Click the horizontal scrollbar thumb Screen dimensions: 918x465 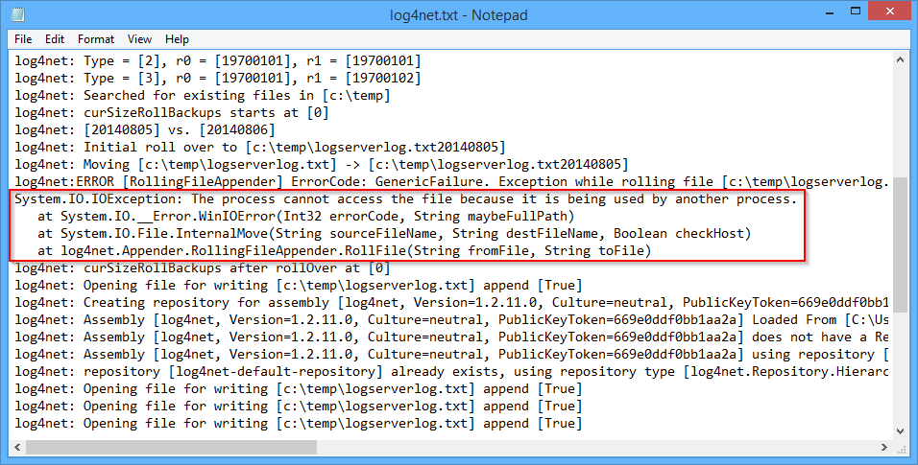[x=171, y=448]
